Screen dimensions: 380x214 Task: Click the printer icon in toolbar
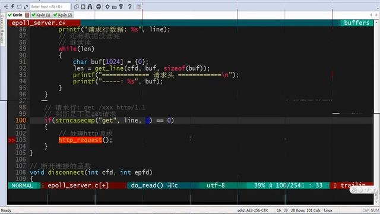click(x=99, y=7)
